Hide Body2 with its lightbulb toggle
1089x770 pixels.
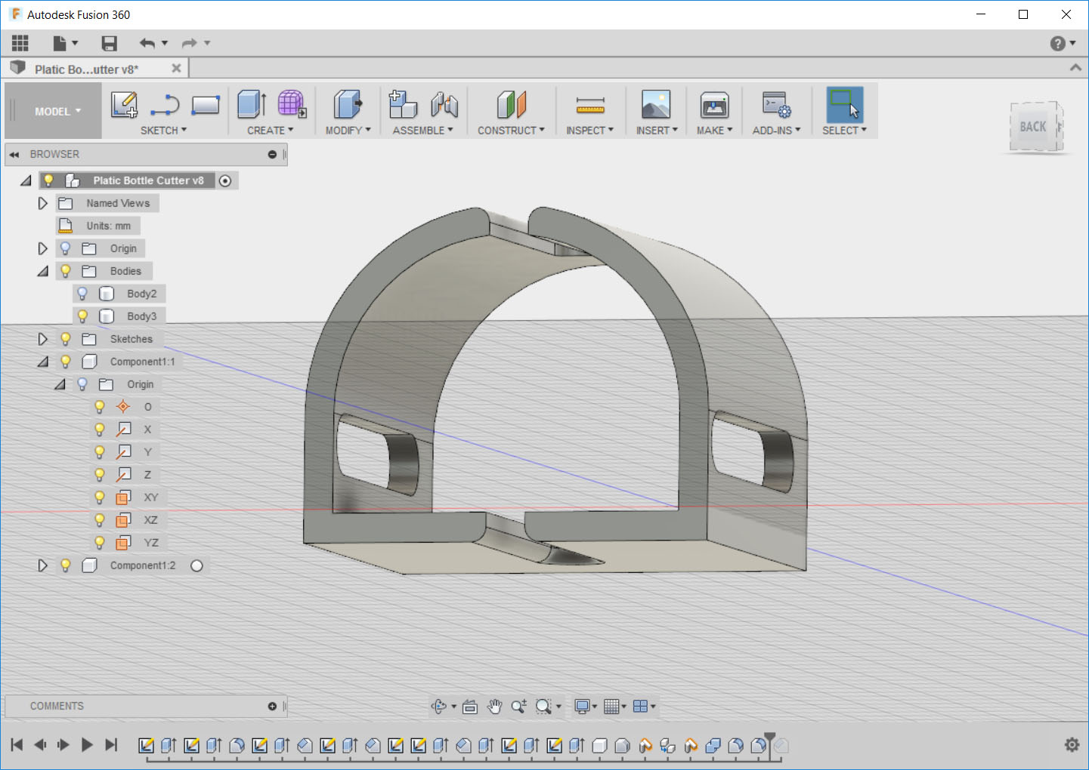(82, 293)
